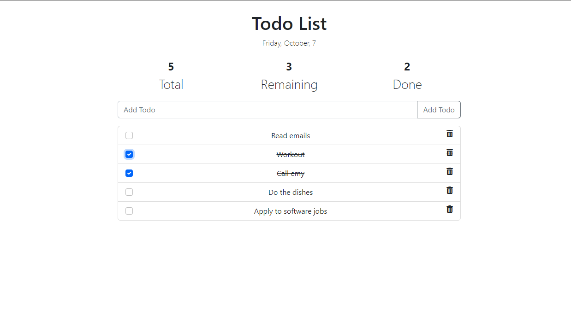The width and height of the screenshot is (571, 327).
Task: Delete the Read emails todo
Action: [x=450, y=134]
